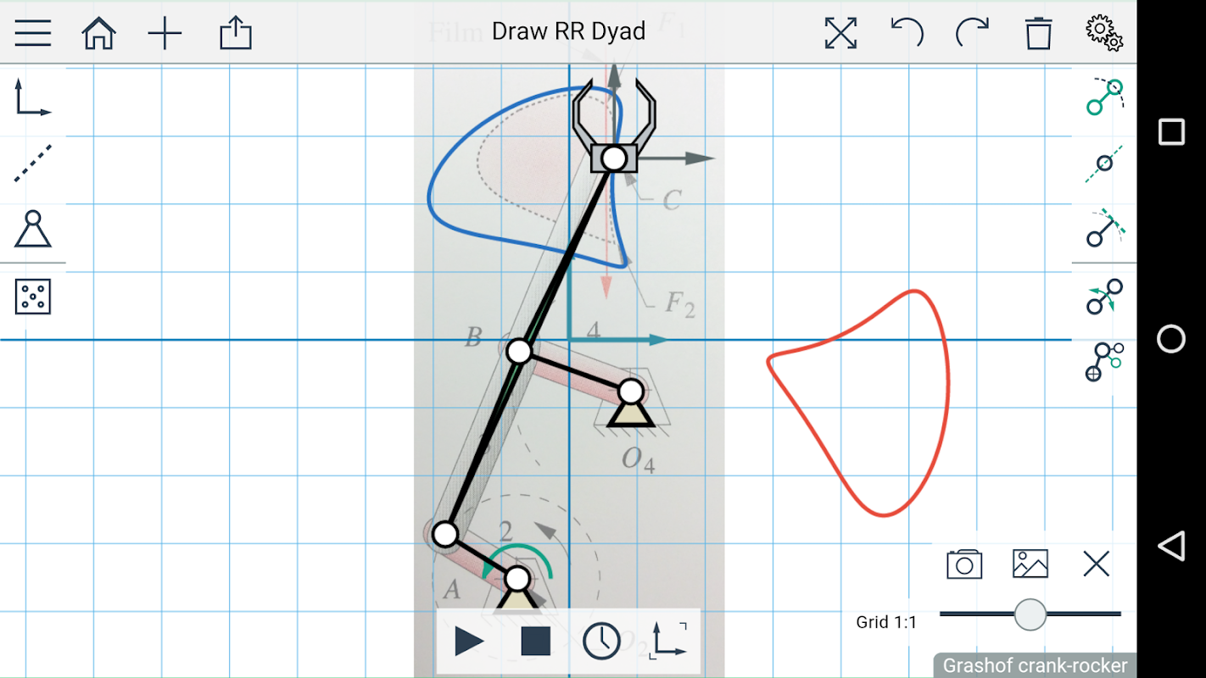Screen dimensions: 1206x678
Task: Play the mechanism animation
Action: (x=469, y=642)
